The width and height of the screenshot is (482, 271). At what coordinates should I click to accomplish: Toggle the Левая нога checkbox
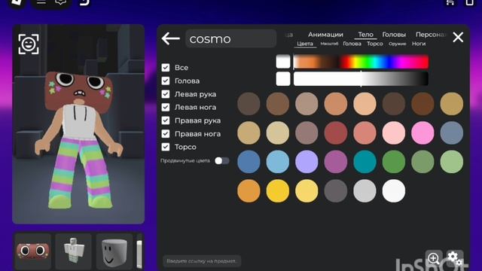[x=166, y=107]
